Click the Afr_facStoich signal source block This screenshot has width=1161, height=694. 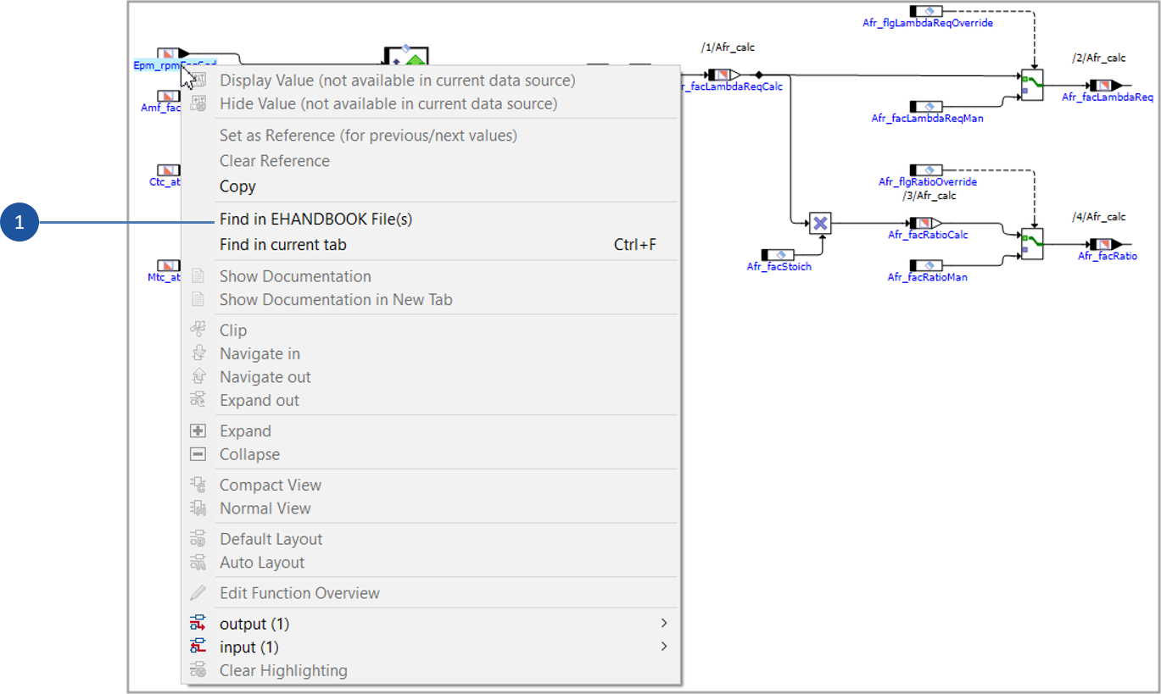pos(777,254)
